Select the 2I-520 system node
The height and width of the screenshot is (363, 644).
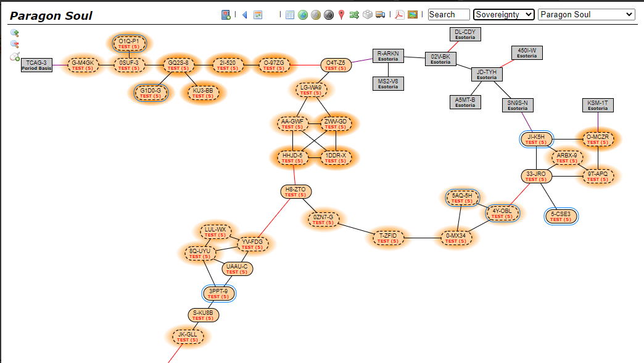[228, 65]
